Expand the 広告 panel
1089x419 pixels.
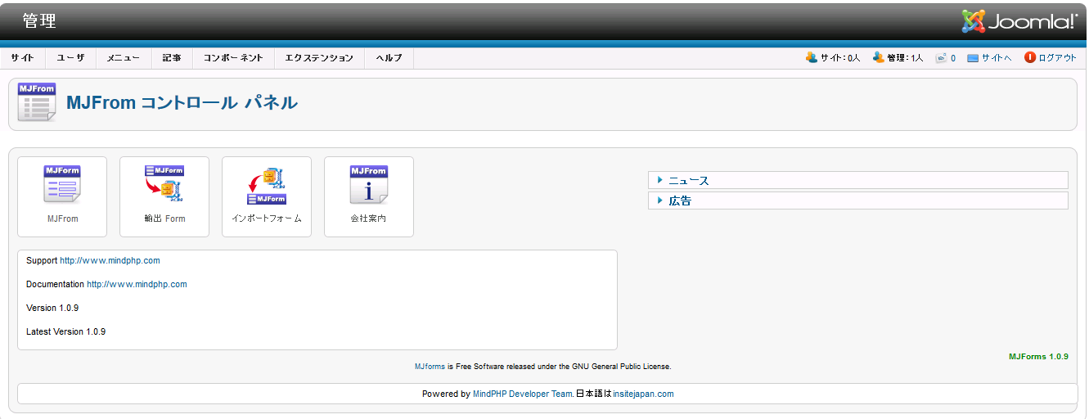click(x=858, y=200)
